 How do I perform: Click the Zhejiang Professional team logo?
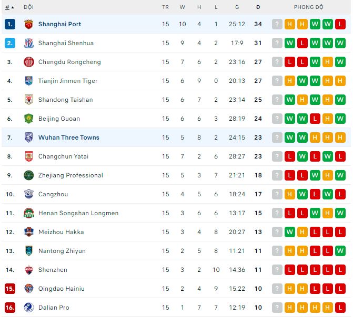pyautogui.click(x=29, y=175)
